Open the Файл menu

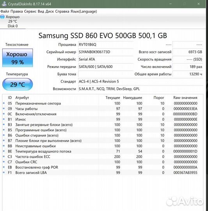click(x=5, y=11)
